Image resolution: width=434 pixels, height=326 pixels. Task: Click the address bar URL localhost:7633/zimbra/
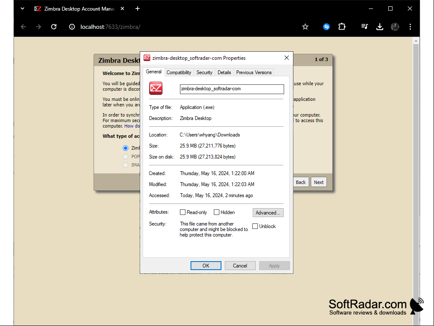[111, 27]
